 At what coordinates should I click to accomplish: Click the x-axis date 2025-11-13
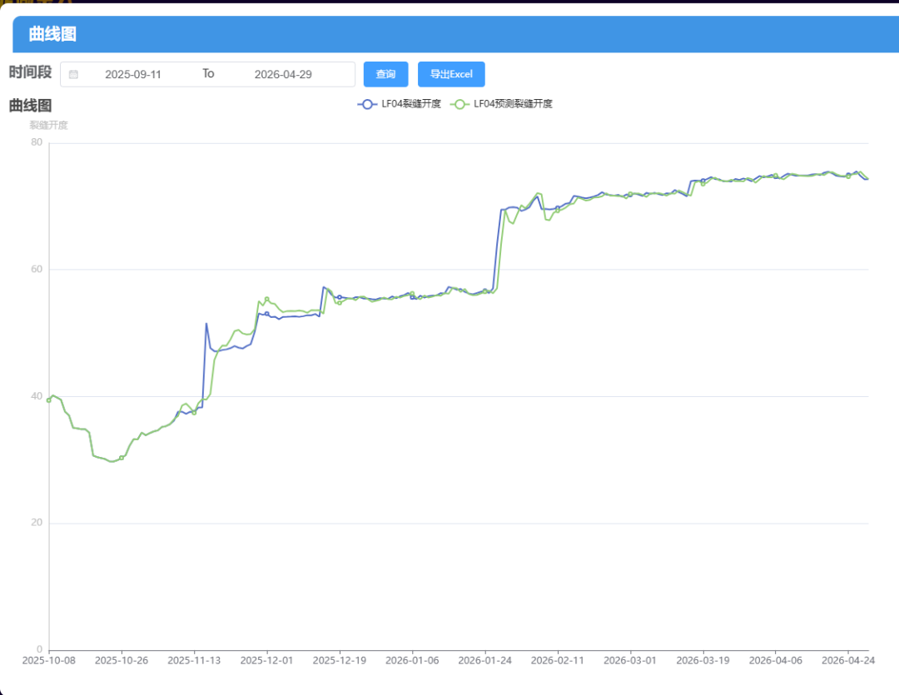pos(194,661)
